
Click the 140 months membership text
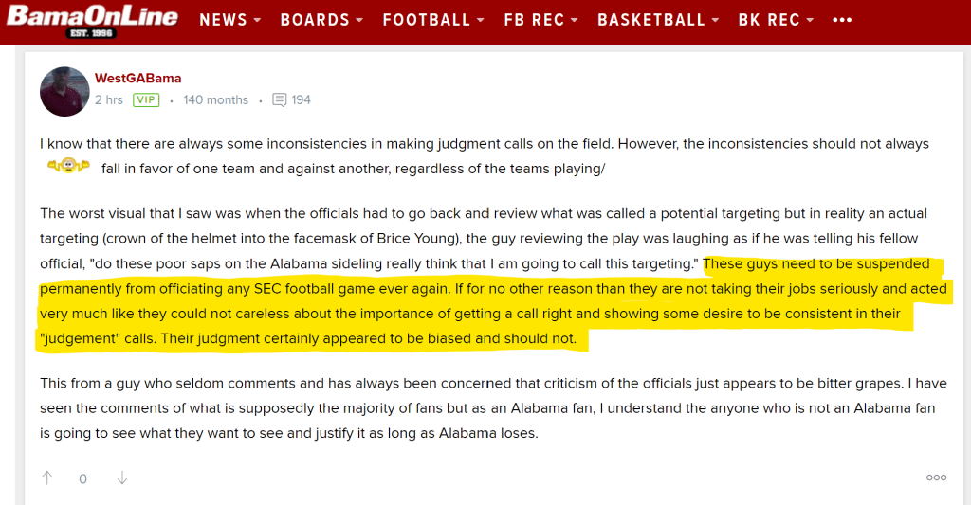pos(215,99)
